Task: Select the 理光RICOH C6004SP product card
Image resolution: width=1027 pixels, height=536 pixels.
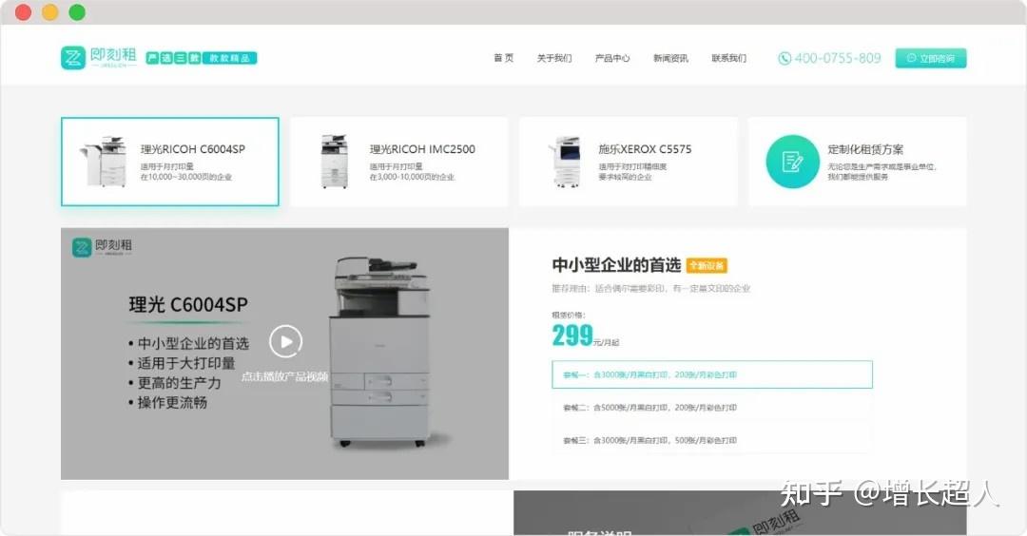Action: coord(170,162)
